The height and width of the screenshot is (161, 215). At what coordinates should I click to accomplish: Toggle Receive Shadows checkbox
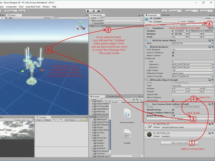(x=173, y=53)
